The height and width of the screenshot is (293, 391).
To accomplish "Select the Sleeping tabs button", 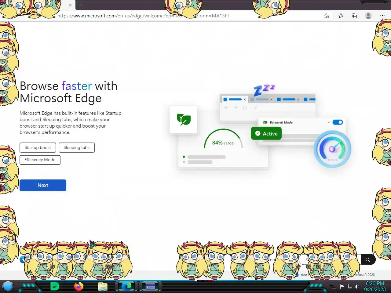I will (76, 147).
